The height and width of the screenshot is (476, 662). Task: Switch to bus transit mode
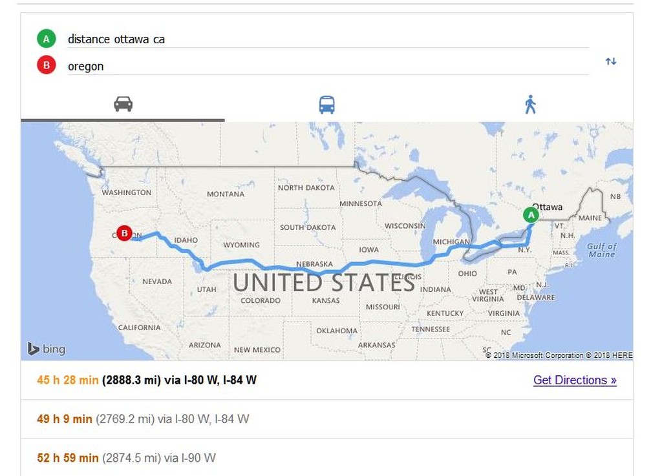point(326,105)
